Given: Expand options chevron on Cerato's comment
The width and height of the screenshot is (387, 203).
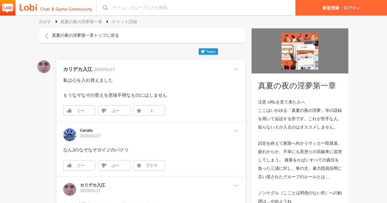Looking at the screenshot, I should click(236, 131).
